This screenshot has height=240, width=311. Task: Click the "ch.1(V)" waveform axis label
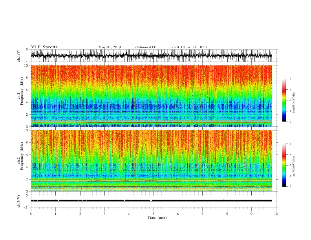(x=19, y=56)
